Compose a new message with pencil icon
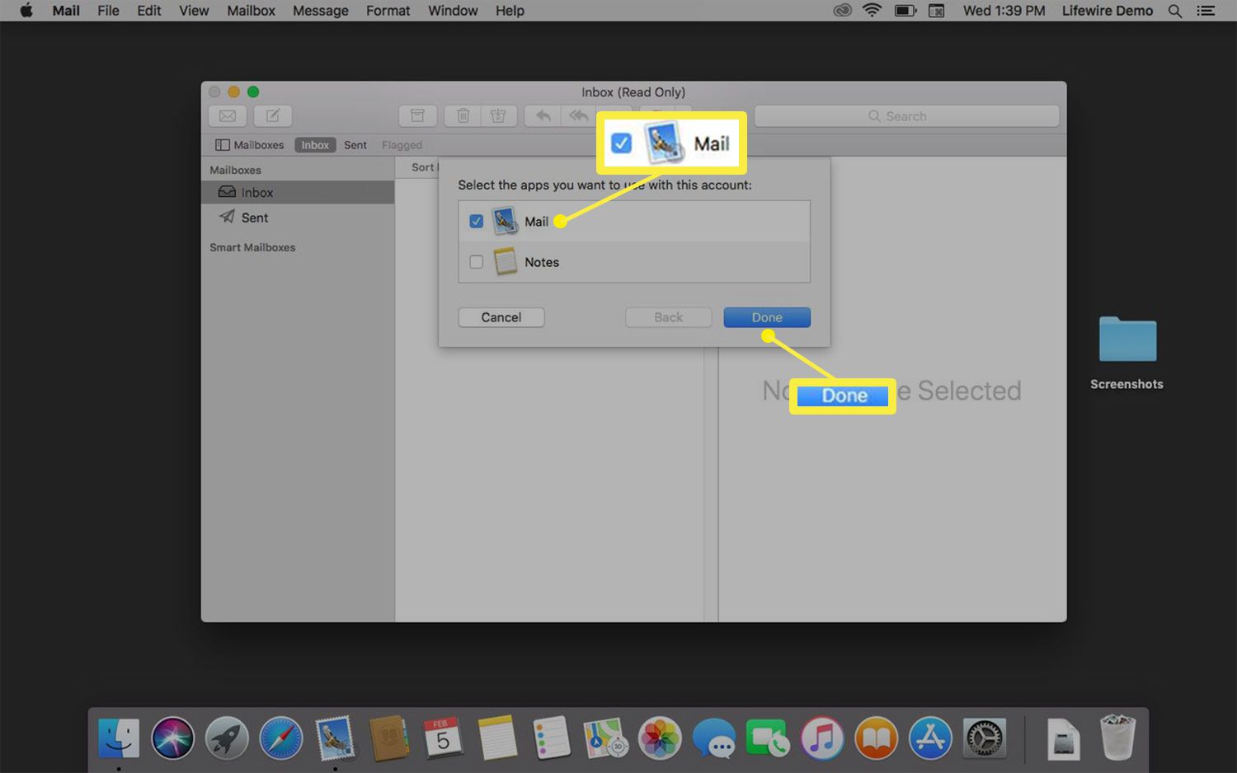The image size is (1237, 773). [273, 116]
